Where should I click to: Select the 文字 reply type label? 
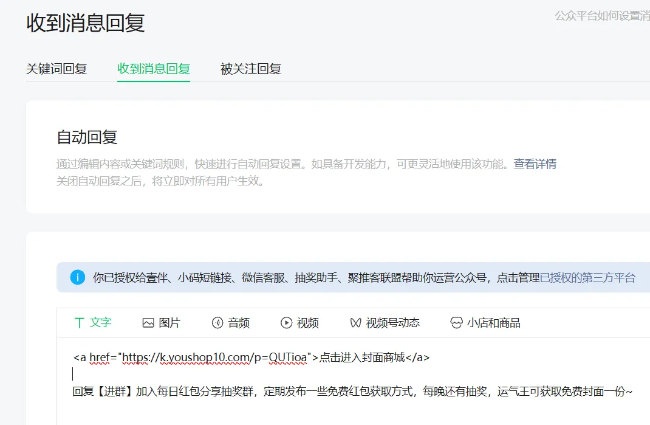click(x=100, y=322)
